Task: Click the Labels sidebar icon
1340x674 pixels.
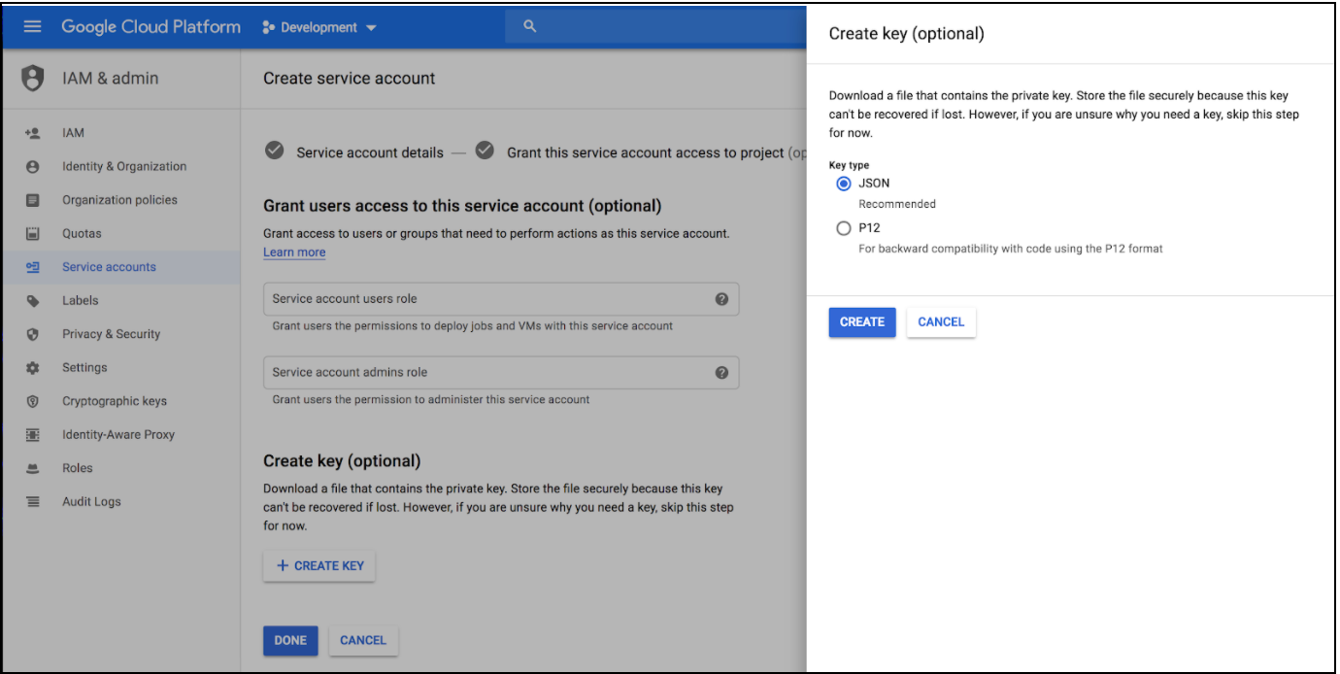Action: coord(32,300)
